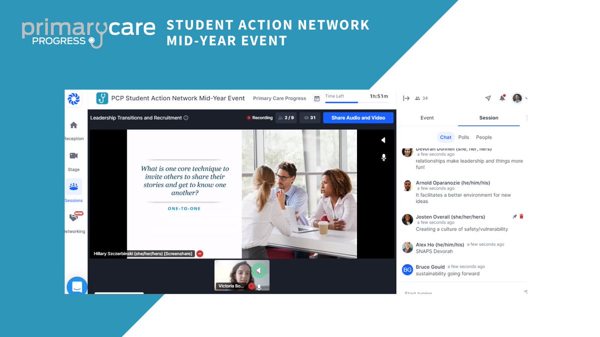The image size is (600, 337).
Task: Open the Sessions sidebar icon
Action: pyautogui.click(x=73, y=186)
